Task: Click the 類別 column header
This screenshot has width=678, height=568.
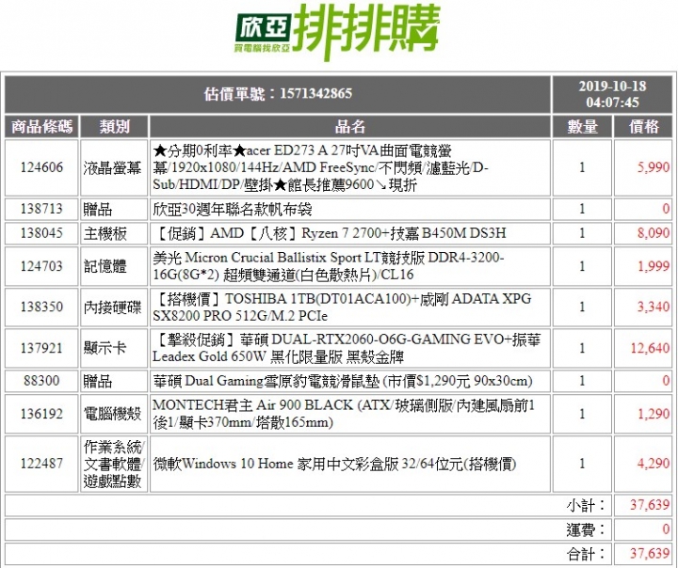Action: pos(114,127)
